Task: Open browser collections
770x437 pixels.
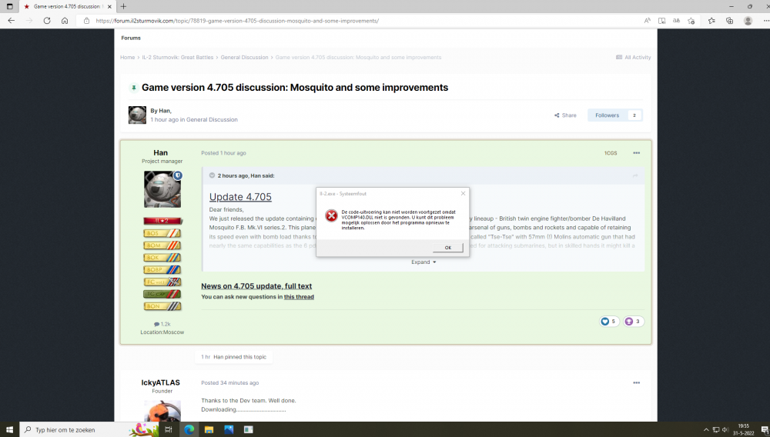Action: click(729, 21)
